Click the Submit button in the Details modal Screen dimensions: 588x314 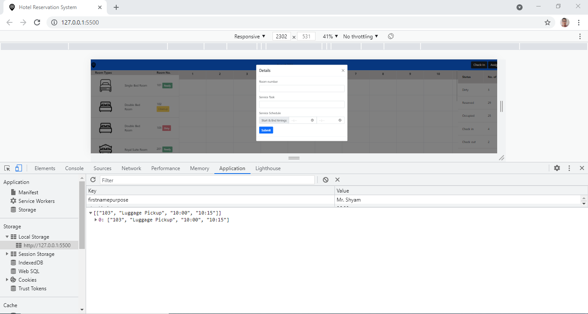pos(266,130)
